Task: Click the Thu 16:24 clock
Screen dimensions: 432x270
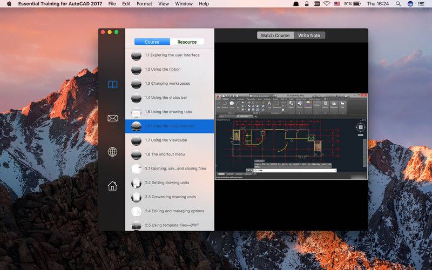Action: tap(377, 4)
